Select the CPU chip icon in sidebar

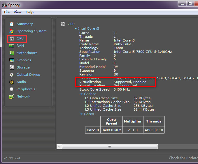point(12,38)
